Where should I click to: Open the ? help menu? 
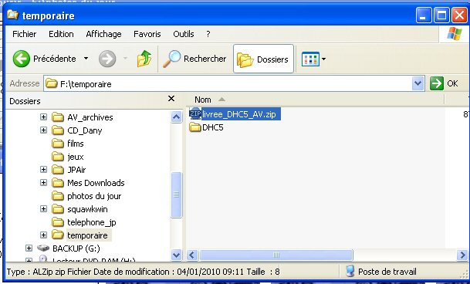coord(208,34)
